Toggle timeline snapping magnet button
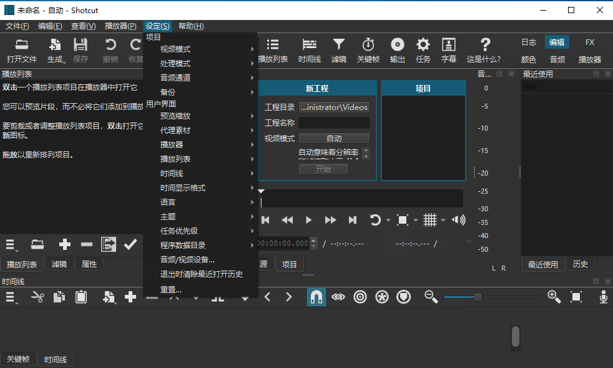Screen dimensions: 613x368 tap(316, 297)
